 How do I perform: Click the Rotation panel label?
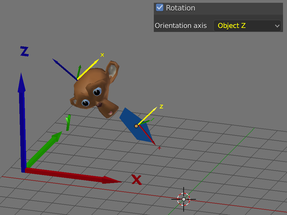pos(180,8)
